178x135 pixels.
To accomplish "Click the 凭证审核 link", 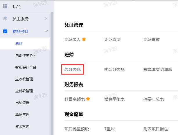I will point(152,40).
